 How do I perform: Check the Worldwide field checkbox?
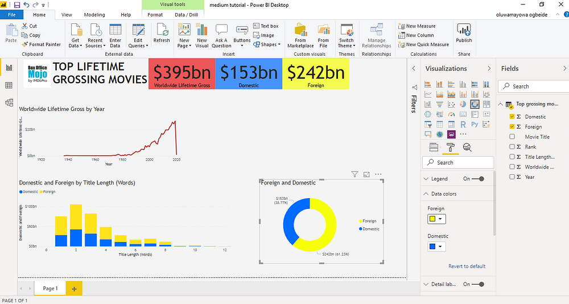[x=512, y=167]
